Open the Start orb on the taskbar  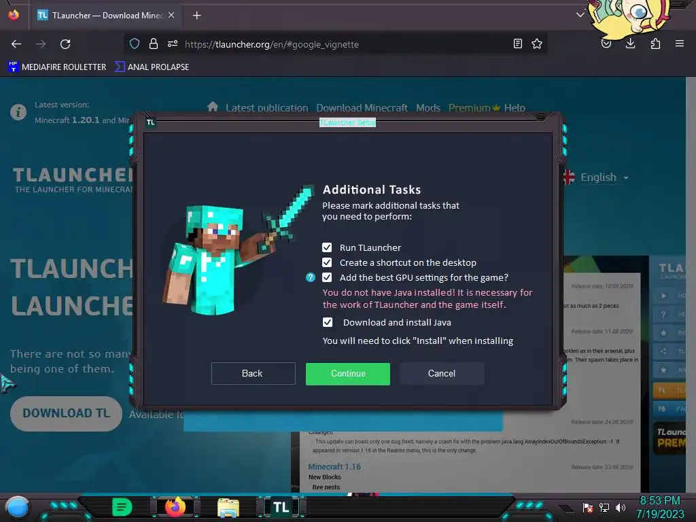pyautogui.click(x=17, y=507)
